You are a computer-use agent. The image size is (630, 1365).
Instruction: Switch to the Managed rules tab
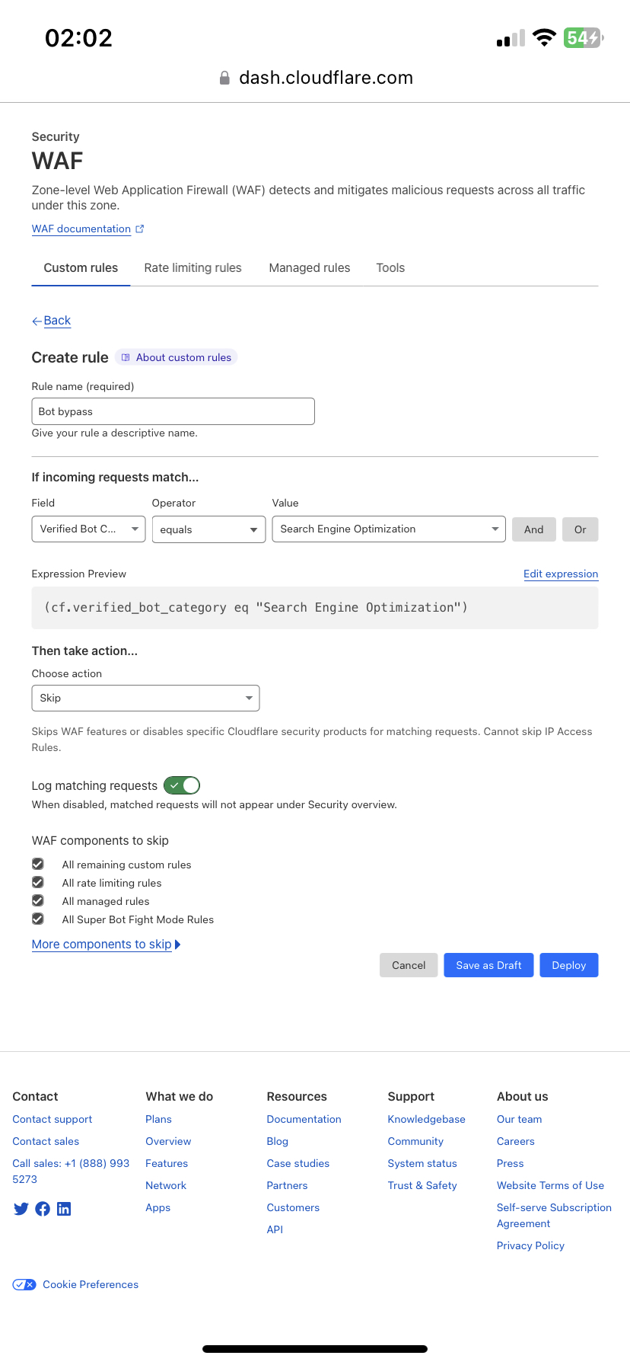(x=309, y=267)
